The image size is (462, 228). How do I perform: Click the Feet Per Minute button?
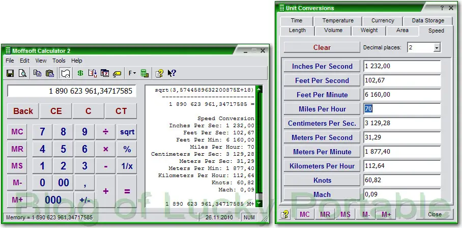pyautogui.click(x=322, y=95)
